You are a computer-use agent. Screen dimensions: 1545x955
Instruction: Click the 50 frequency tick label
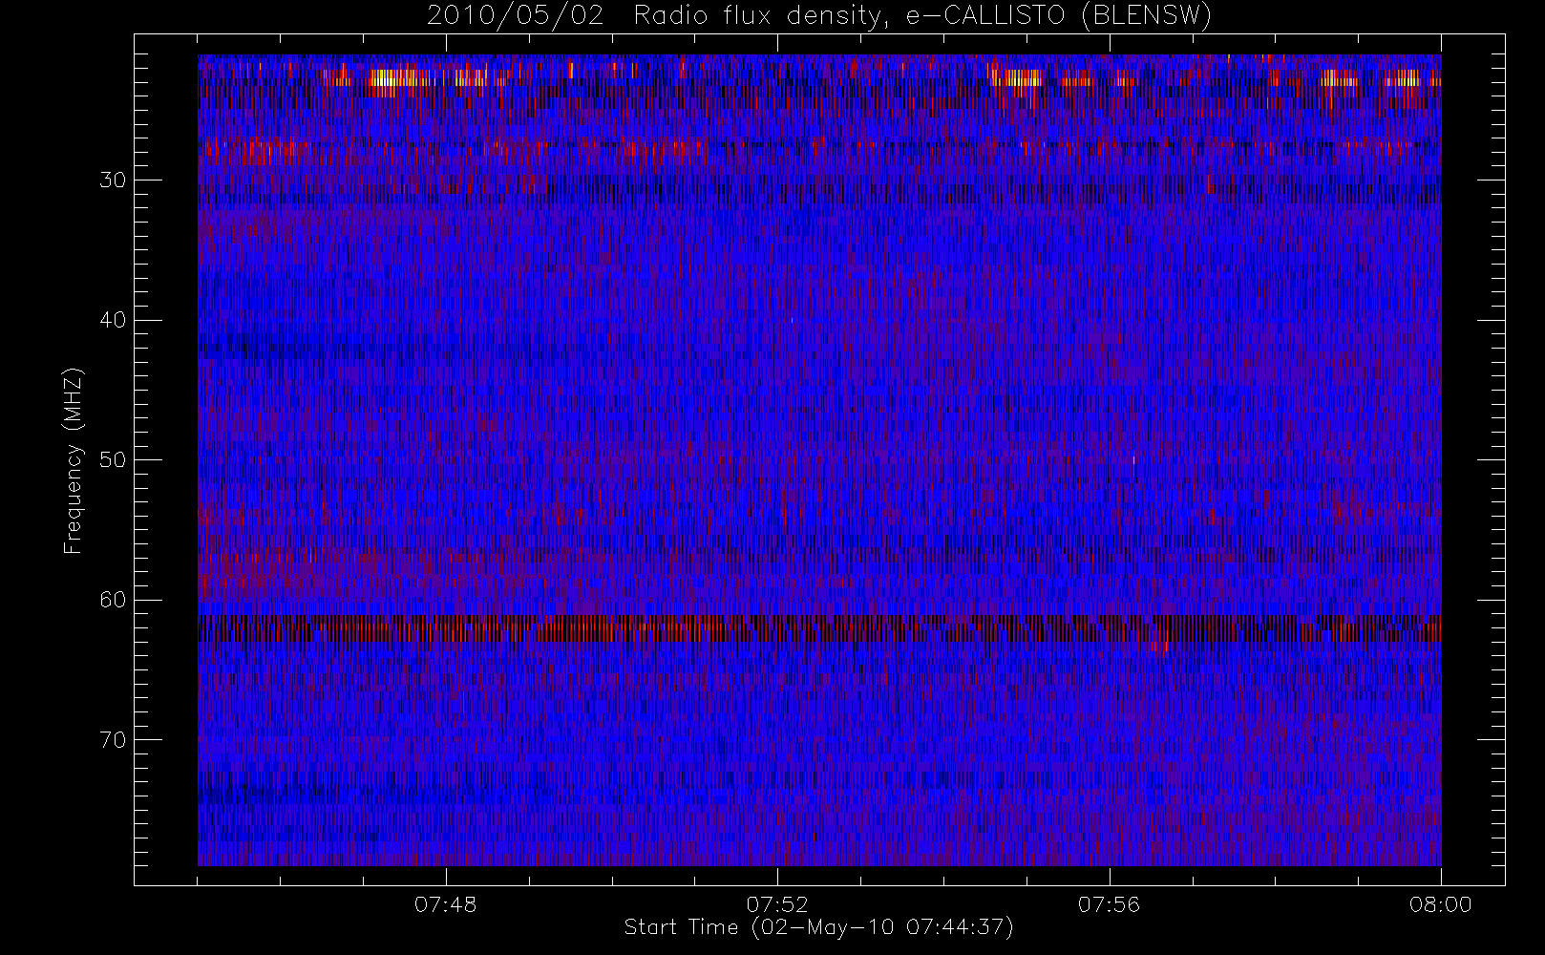(x=113, y=459)
